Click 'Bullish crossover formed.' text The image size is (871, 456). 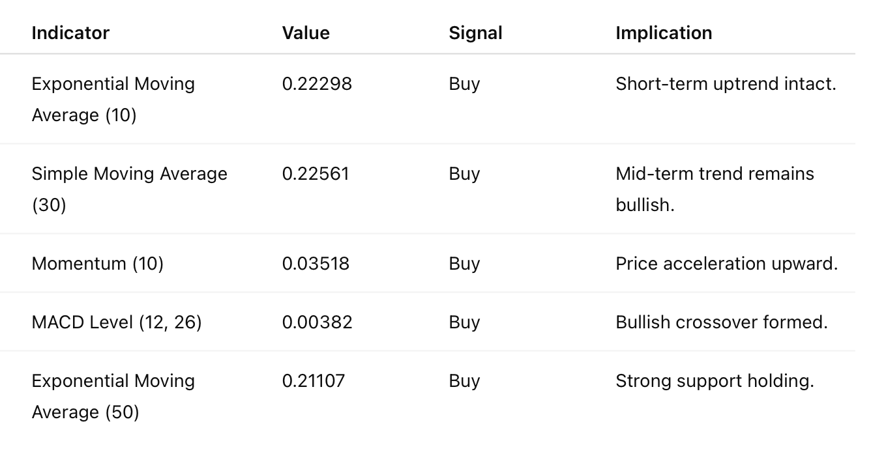(722, 322)
